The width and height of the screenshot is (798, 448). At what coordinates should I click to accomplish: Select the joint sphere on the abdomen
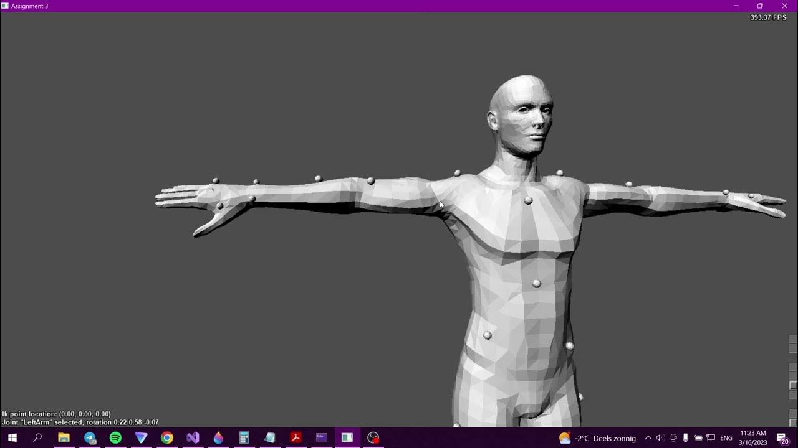click(536, 283)
